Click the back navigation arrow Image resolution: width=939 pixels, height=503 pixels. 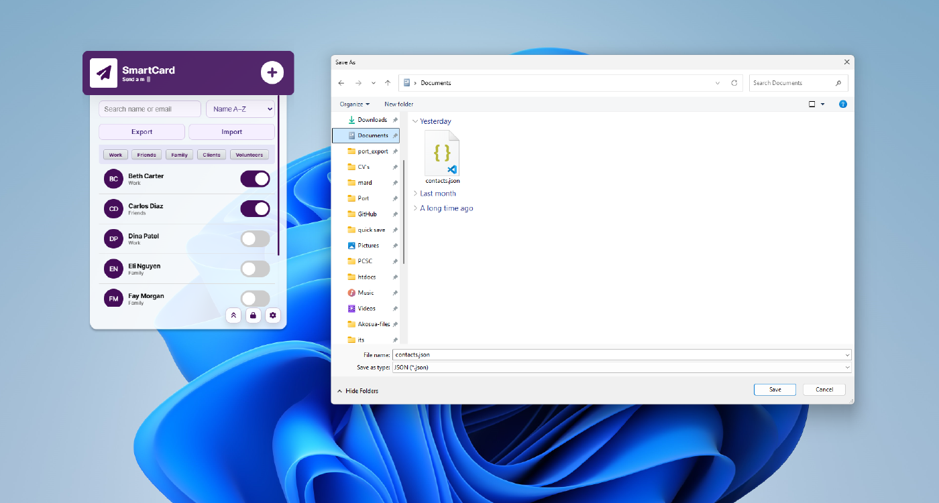pos(341,83)
